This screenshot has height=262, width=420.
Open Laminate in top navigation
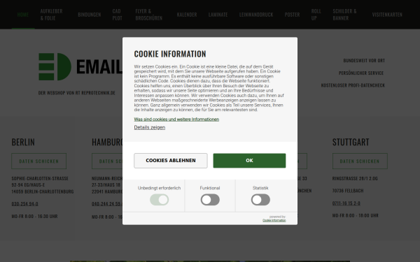(x=218, y=15)
